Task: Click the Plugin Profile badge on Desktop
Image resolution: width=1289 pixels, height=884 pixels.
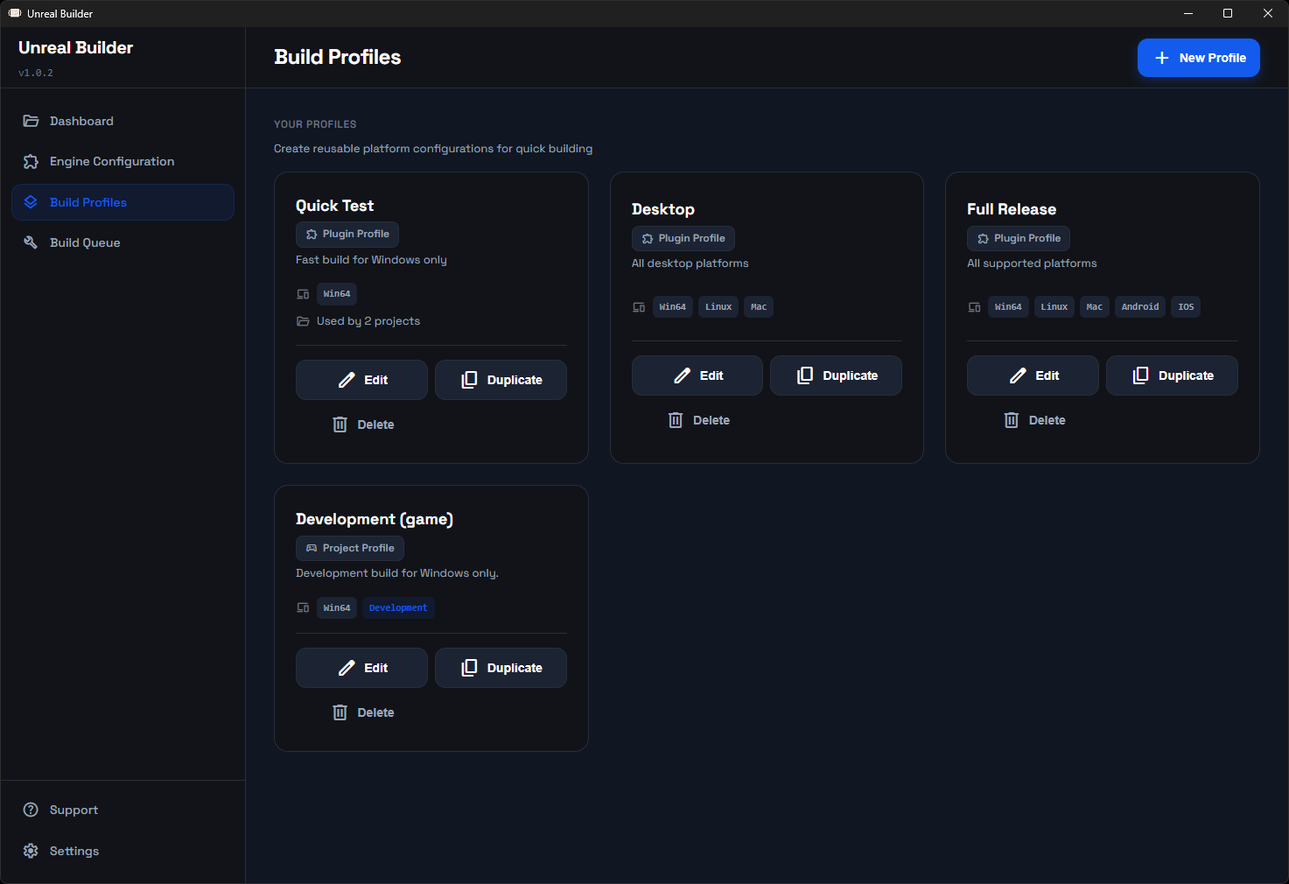Action: coord(683,238)
